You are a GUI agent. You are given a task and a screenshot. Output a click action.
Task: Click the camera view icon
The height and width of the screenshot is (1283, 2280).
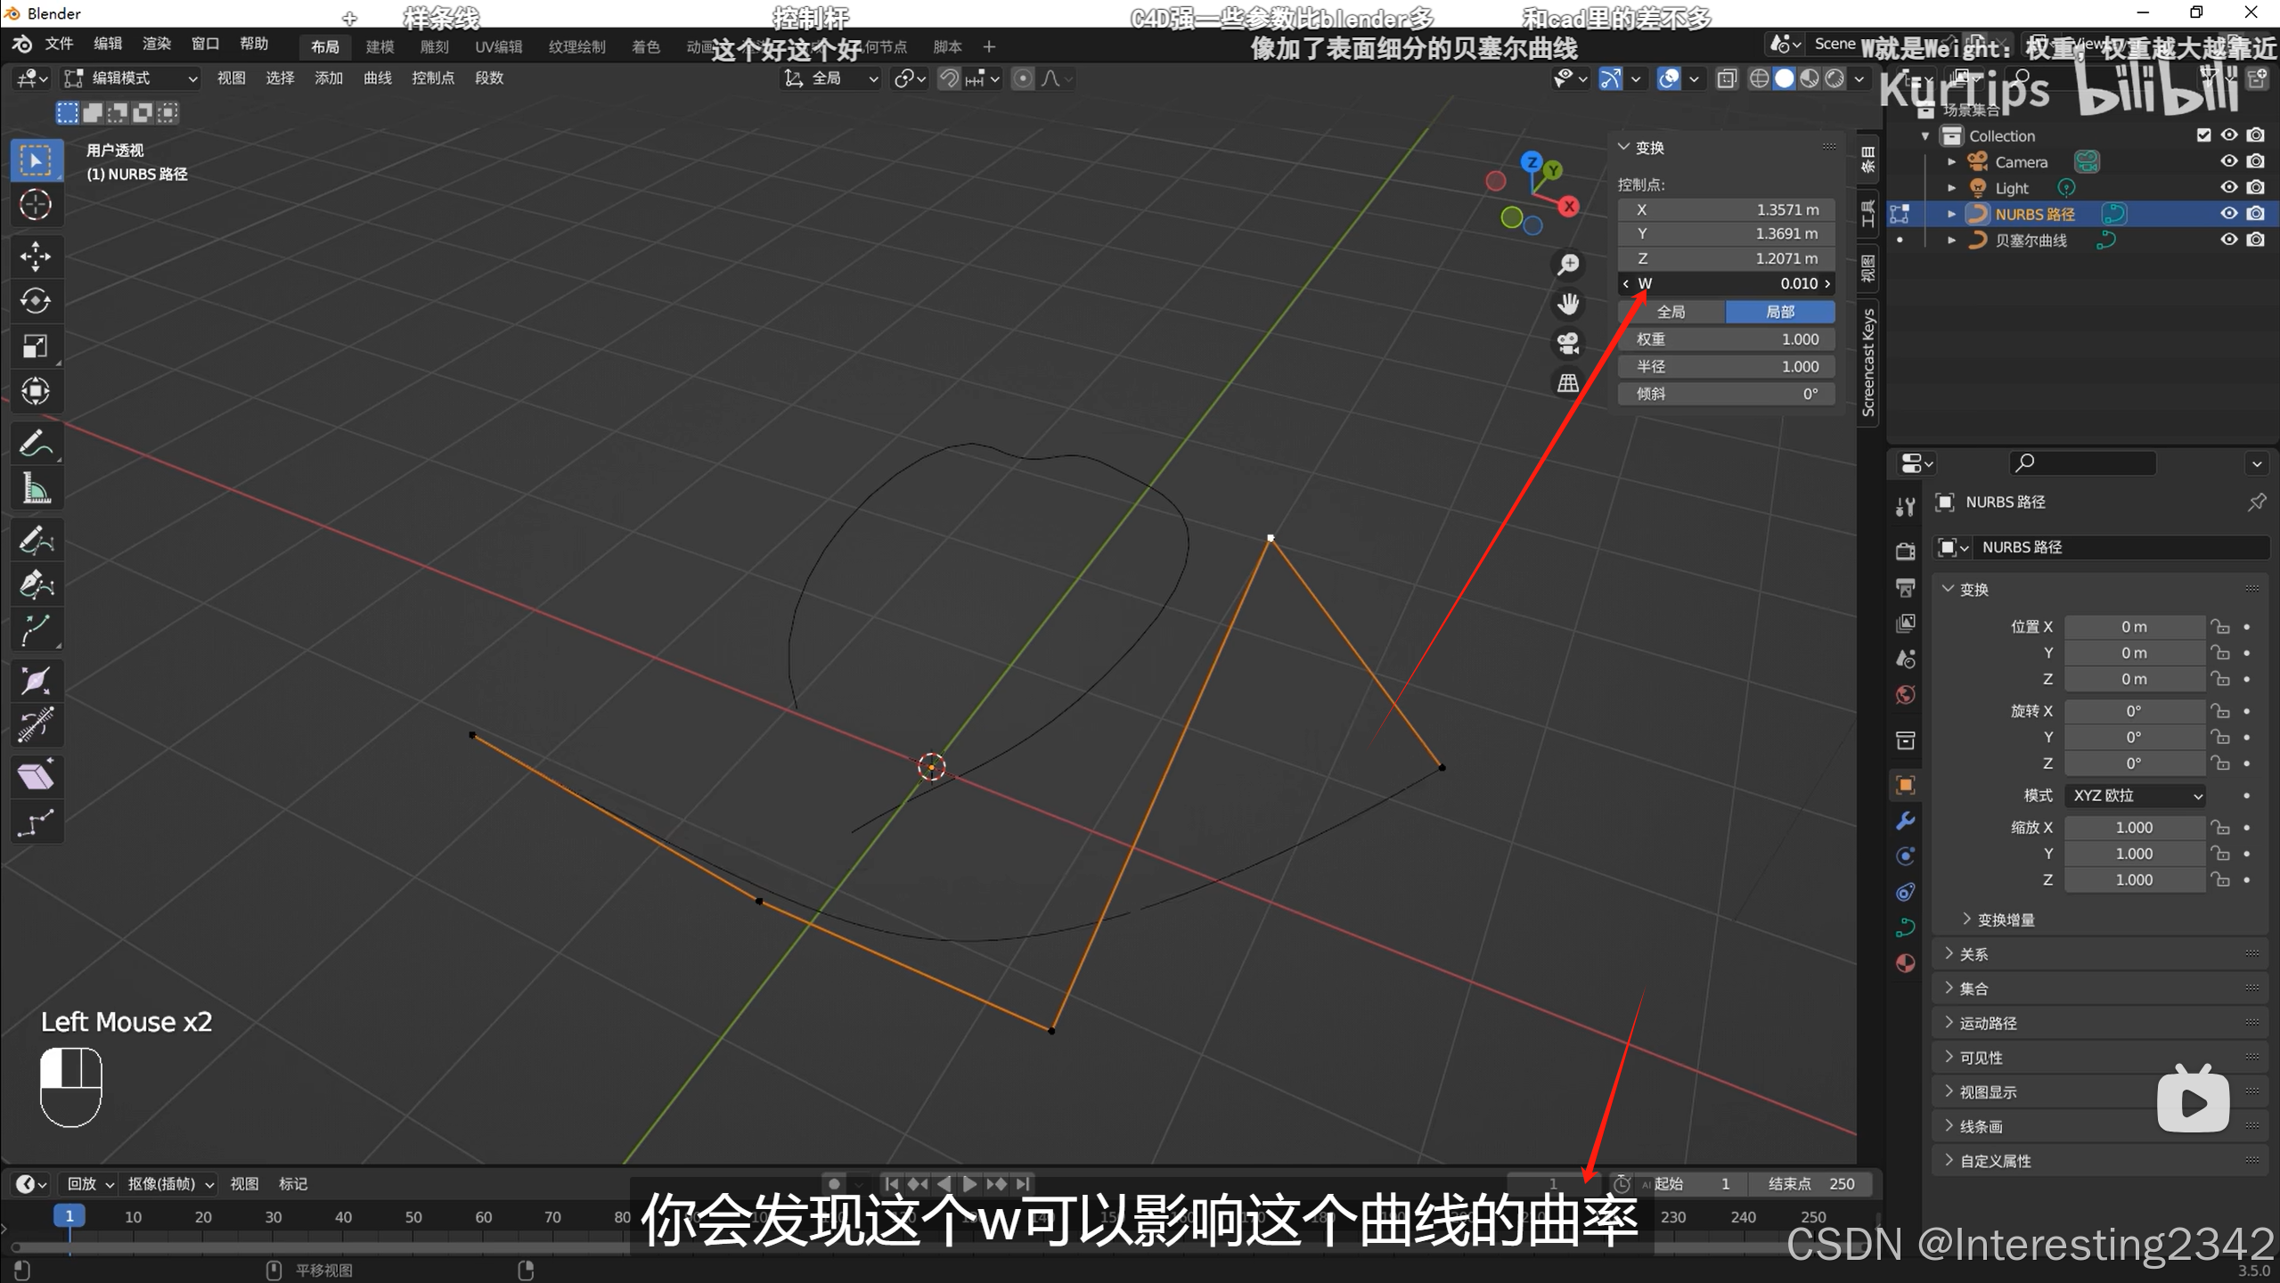click(1568, 343)
